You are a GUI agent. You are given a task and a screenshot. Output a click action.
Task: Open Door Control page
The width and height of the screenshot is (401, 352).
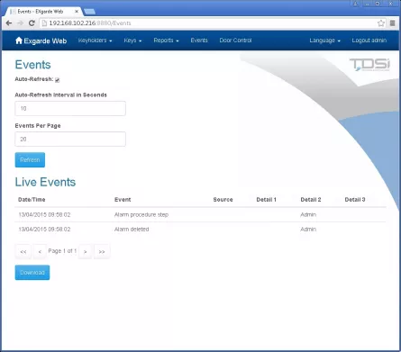coord(235,41)
